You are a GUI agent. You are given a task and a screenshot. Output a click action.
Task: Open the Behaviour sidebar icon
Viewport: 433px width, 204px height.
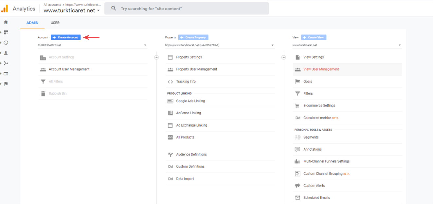pyautogui.click(x=6, y=74)
